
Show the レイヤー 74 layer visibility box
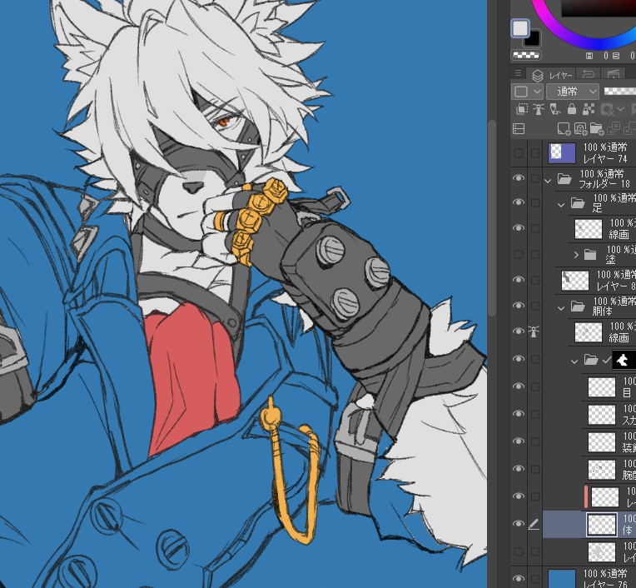pyautogui.click(x=519, y=153)
